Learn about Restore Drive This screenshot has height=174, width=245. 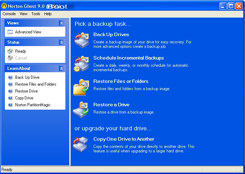27,91
